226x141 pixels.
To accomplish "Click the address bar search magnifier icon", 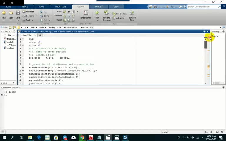I will coord(224,28).
